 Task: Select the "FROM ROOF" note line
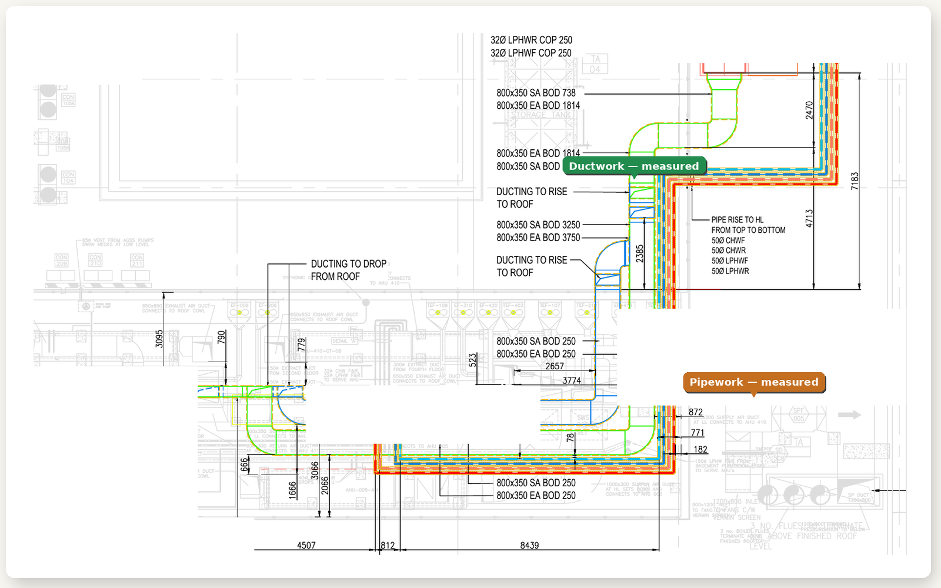(335, 276)
